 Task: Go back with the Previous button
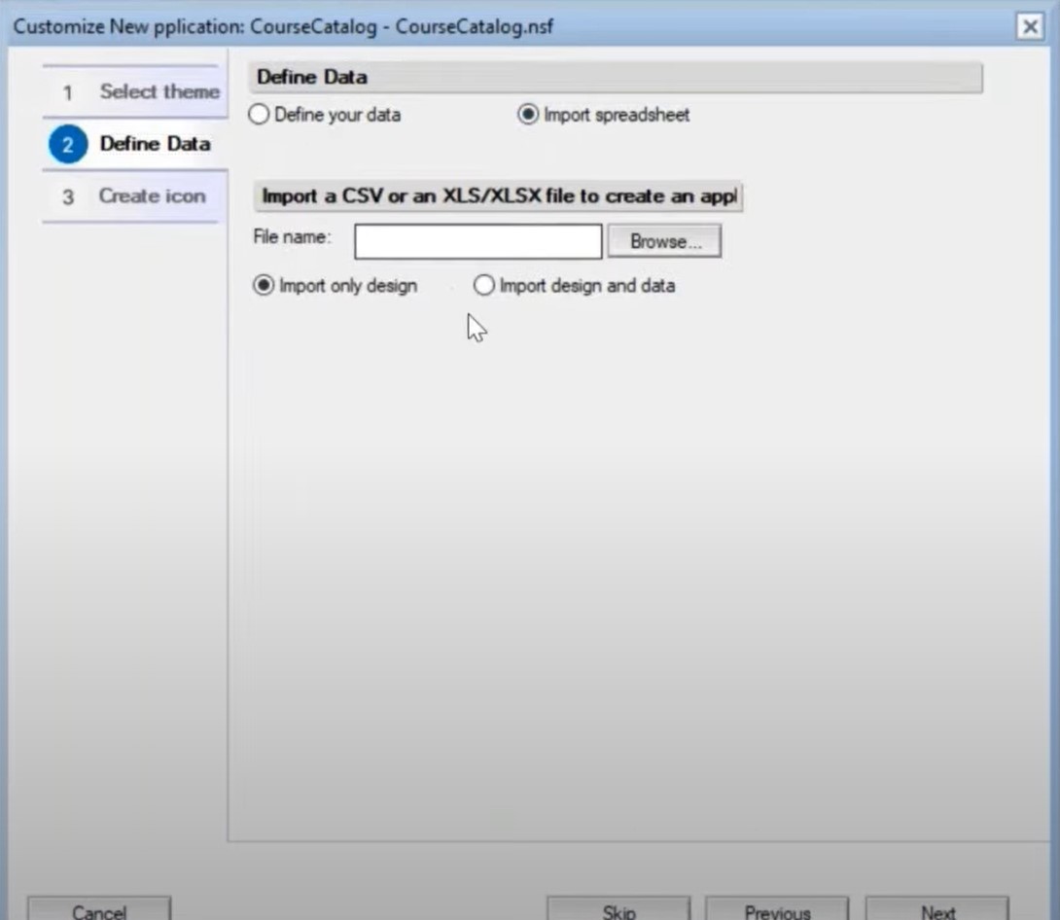[776, 910]
